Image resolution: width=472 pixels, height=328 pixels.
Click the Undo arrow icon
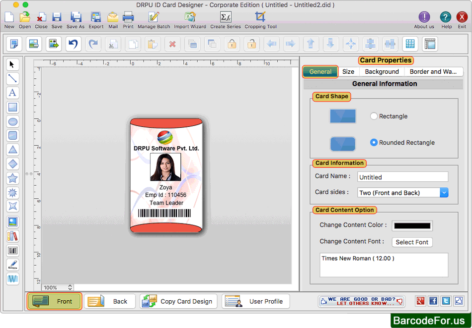click(x=73, y=44)
